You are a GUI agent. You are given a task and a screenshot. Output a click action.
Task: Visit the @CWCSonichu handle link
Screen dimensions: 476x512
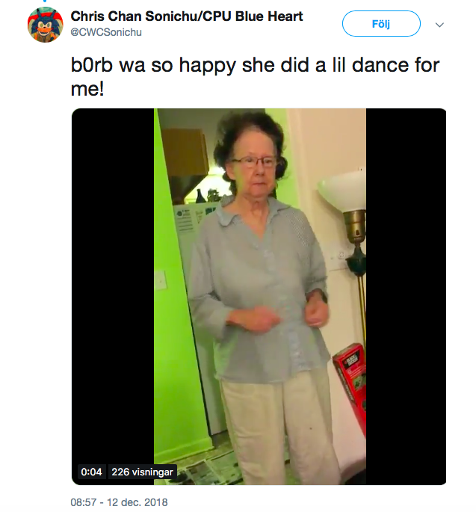coord(106,32)
